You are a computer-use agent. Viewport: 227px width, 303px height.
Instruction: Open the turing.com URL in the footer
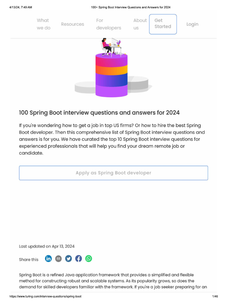tap(45, 296)
